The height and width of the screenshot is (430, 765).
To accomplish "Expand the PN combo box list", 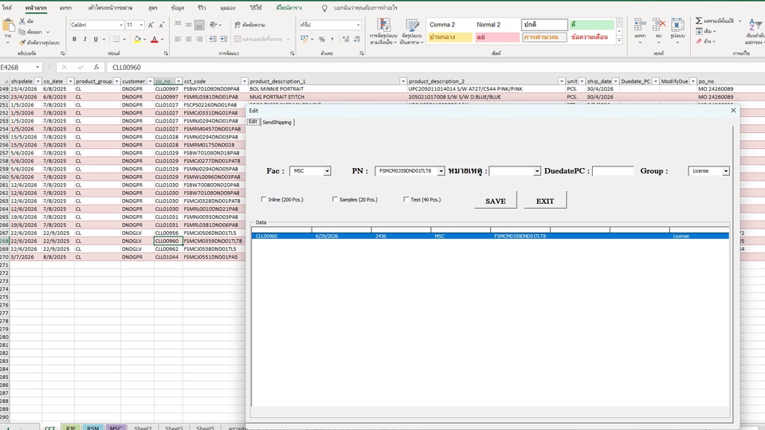I will pos(441,171).
